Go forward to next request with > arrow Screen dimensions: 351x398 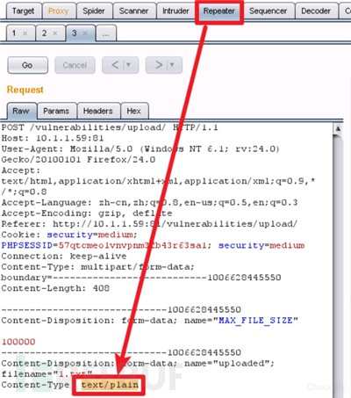click(x=159, y=65)
